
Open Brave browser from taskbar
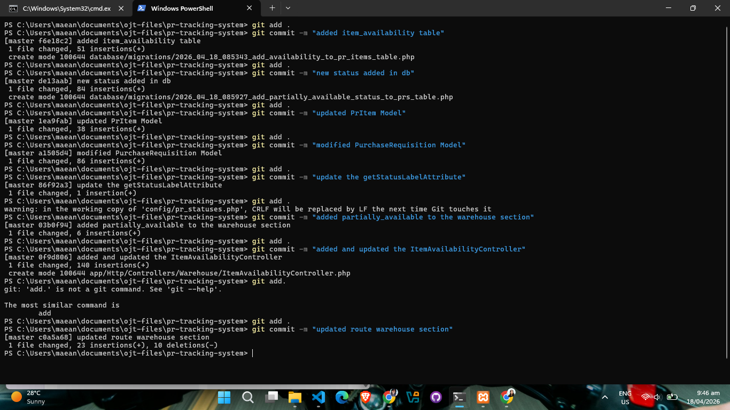click(x=366, y=397)
